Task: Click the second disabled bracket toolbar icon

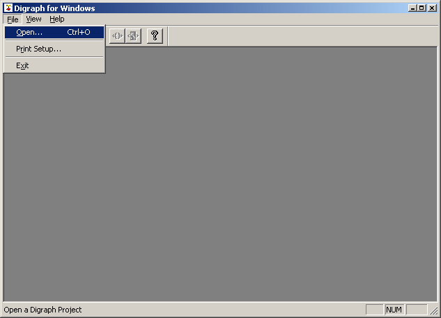Action: [133, 36]
